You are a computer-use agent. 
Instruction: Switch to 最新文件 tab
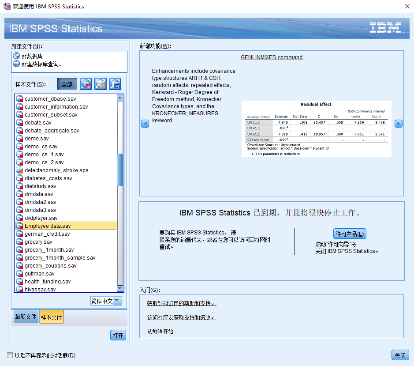pyautogui.click(x=26, y=317)
